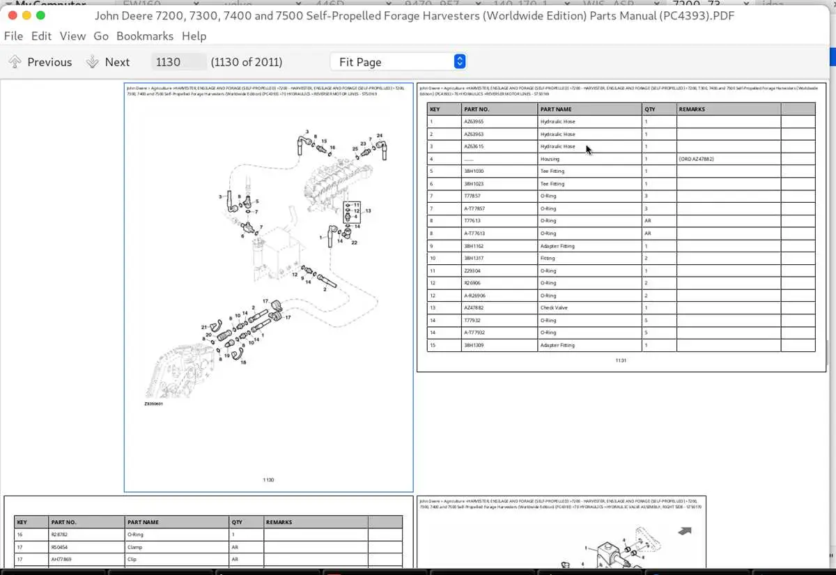Click part number 38H1023
Image resolution: width=836 pixels, height=575 pixels.
tap(474, 184)
